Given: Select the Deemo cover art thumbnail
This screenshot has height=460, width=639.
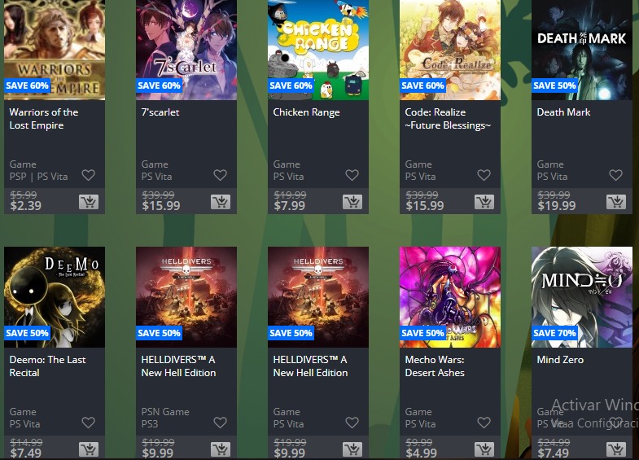Looking at the screenshot, I should (55, 297).
